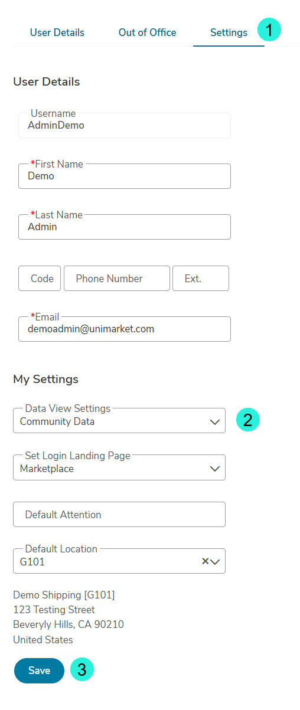
Task: Click the Demo Shipping address text
Action: 69,617
